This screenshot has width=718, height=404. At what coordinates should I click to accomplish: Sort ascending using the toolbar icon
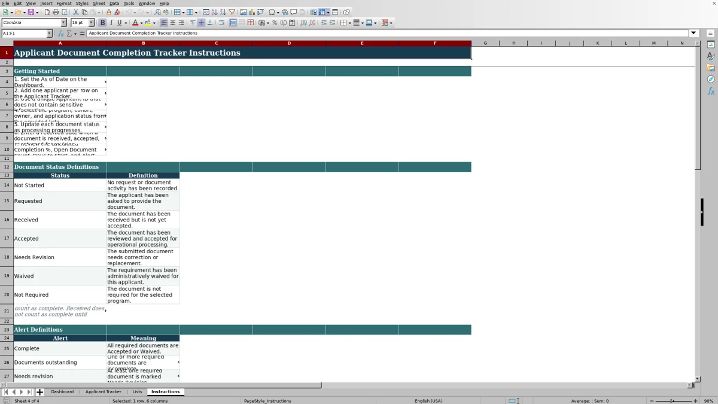(215, 12)
